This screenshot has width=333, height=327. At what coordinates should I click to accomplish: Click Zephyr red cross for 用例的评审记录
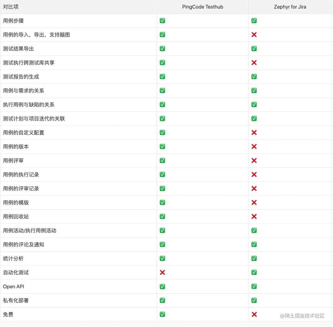254,188
